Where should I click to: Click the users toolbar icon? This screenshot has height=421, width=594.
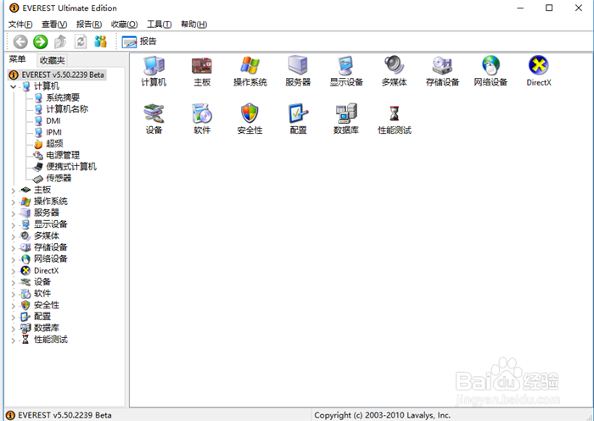pyautogui.click(x=100, y=42)
